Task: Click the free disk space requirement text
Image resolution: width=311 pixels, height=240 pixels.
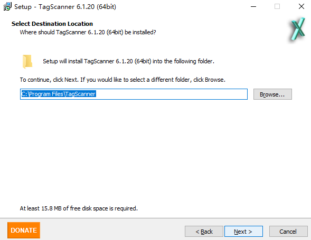Action: point(79,208)
